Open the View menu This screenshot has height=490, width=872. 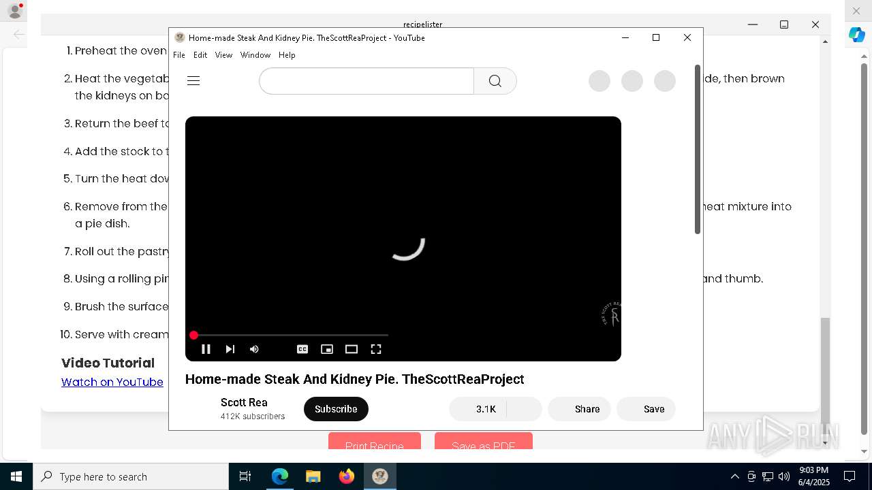(223, 55)
